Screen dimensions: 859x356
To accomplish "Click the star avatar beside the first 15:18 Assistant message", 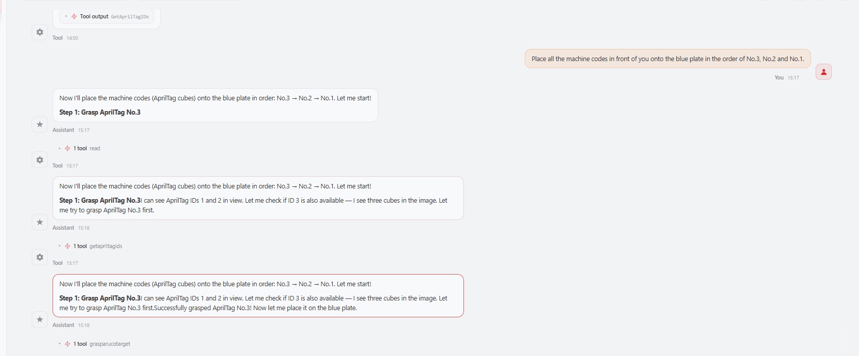I will (40, 222).
